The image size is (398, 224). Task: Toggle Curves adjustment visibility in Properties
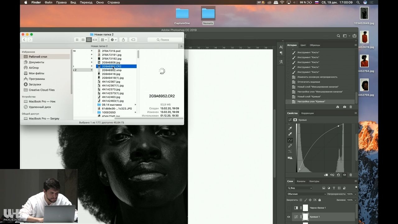(345, 175)
